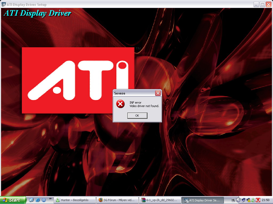Open the Windows Start menu
The height and width of the screenshot is (204, 273).
pyautogui.click(x=13, y=200)
